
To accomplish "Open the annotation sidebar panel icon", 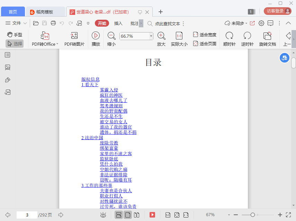I will coord(8,80).
